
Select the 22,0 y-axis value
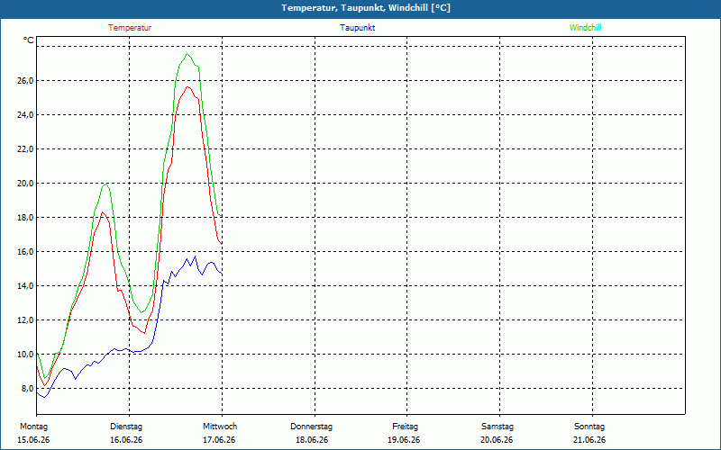pyautogui.click(x=26, y=149)
